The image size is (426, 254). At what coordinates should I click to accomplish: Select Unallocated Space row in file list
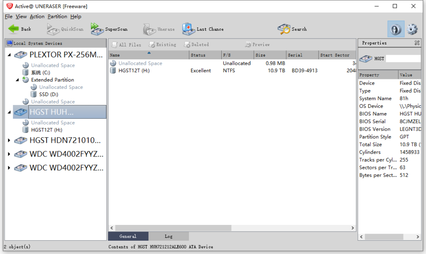point(232,63)
